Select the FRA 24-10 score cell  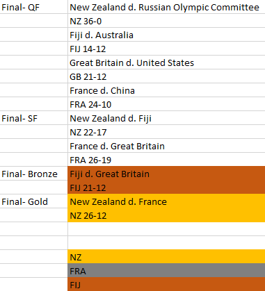click(166, 104)
